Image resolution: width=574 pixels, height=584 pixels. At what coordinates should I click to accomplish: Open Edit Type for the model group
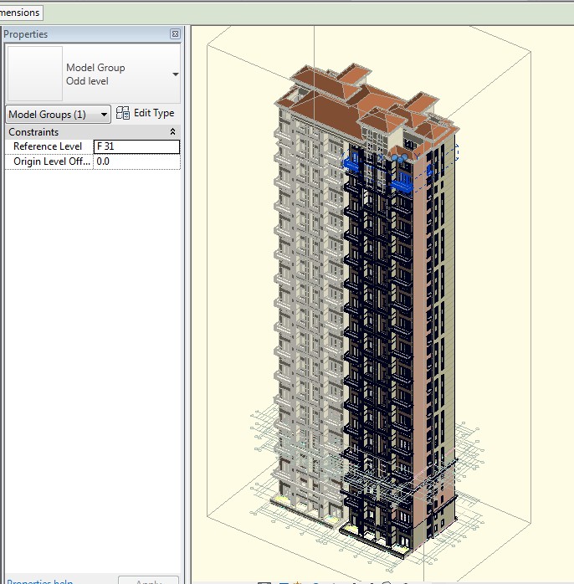[x=146, y=114]
